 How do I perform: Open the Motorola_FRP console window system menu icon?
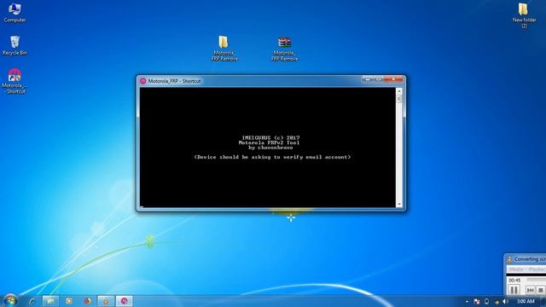[x=142, y=81]
